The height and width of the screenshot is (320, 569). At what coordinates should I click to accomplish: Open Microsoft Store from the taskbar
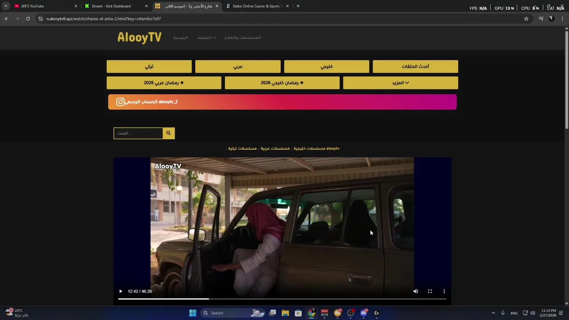coord(298,313)
